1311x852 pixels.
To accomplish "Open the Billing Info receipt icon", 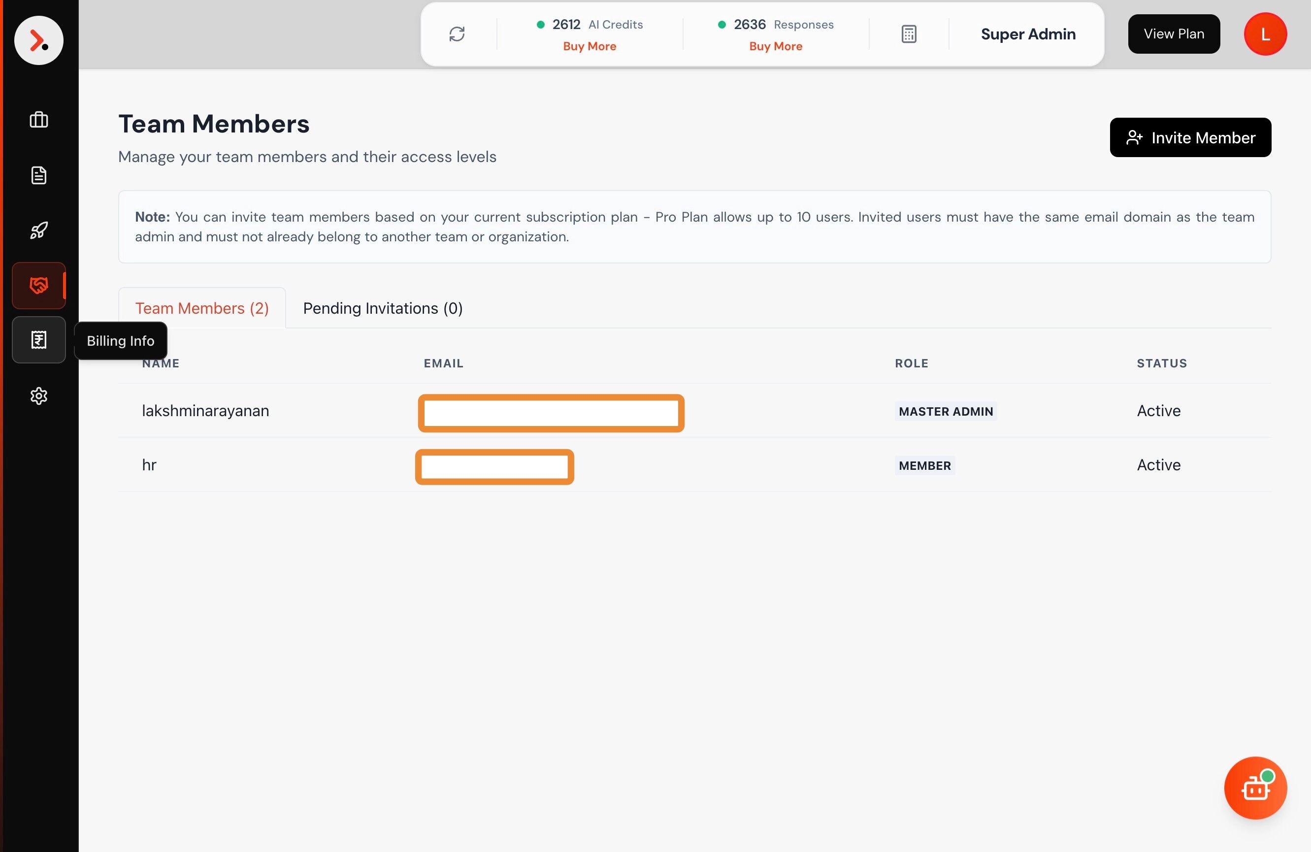I will [38, 340].
